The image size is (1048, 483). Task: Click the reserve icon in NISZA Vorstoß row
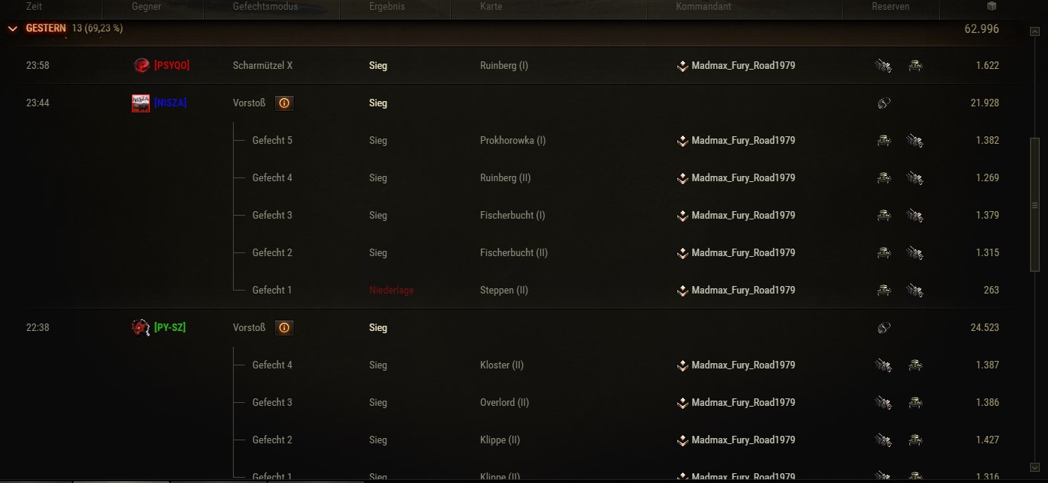point(884,103)
